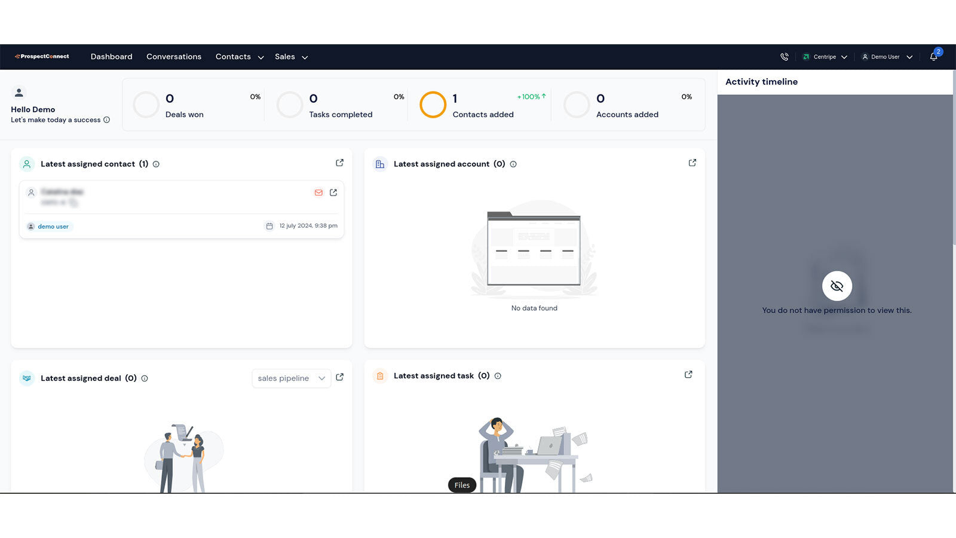
Task: Click the calendar icon beside 12 July 2024
Action: click(269, 226)
